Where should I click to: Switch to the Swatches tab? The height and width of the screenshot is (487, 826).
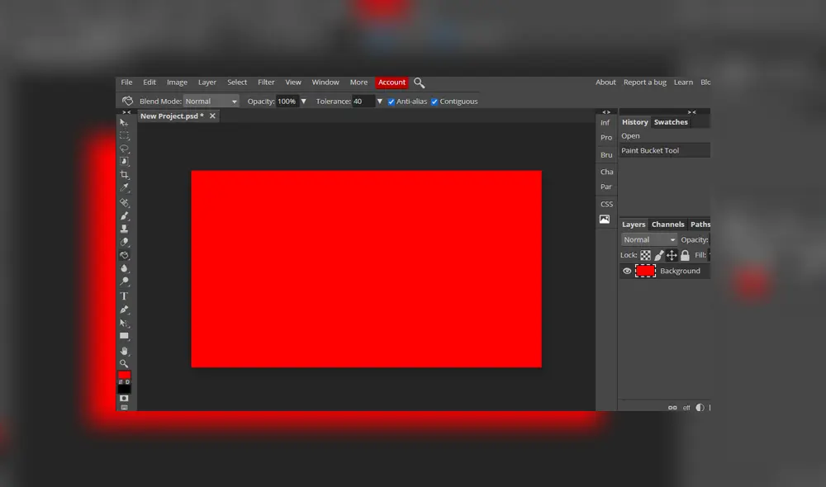pos(671,122)
